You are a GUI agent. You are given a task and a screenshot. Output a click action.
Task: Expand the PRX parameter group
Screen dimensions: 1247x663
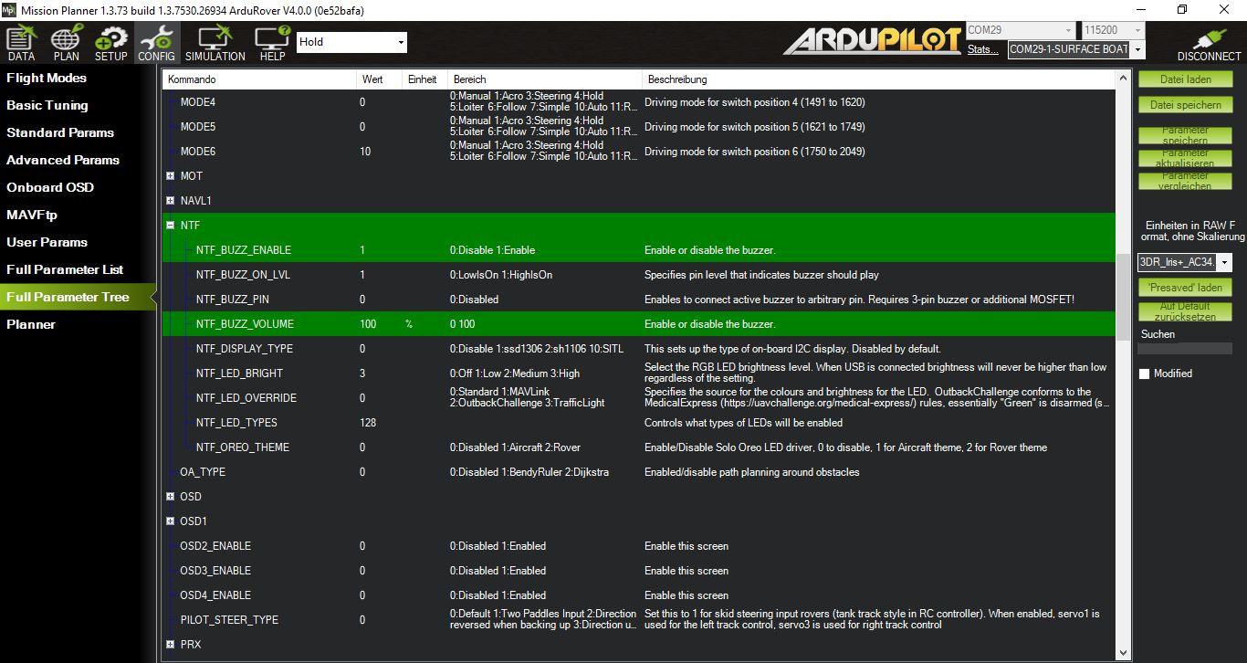pyautogui.click(x=170, y=645)
